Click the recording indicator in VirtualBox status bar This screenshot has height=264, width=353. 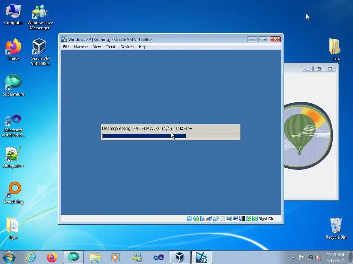pyautogui.click(x=235, y=218)
